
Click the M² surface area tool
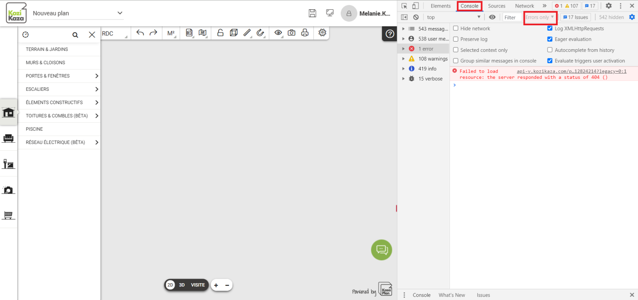tap(171, 33)
